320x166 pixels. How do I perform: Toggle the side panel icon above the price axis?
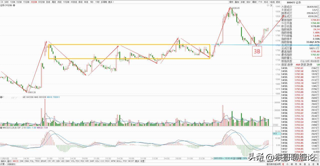(271, 5)
